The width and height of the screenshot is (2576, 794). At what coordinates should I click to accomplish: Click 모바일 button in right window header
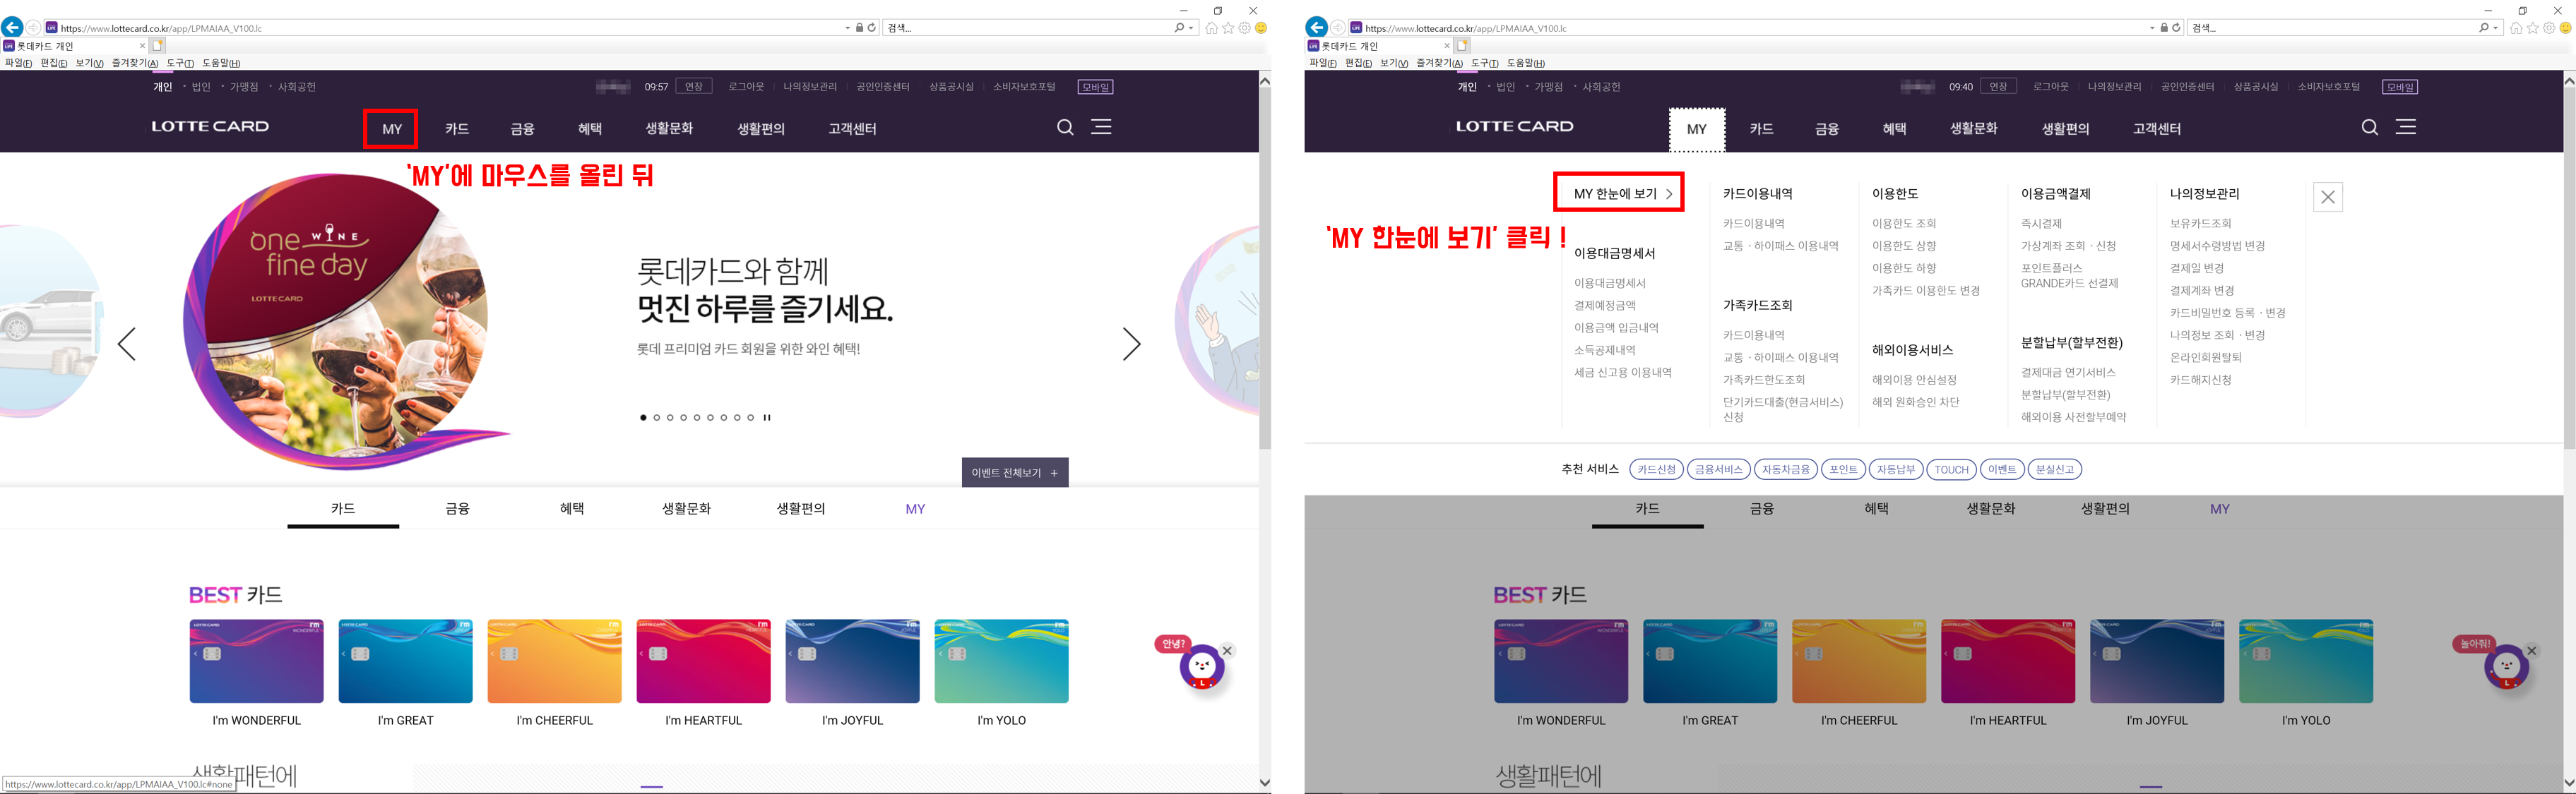(2399, 87)
